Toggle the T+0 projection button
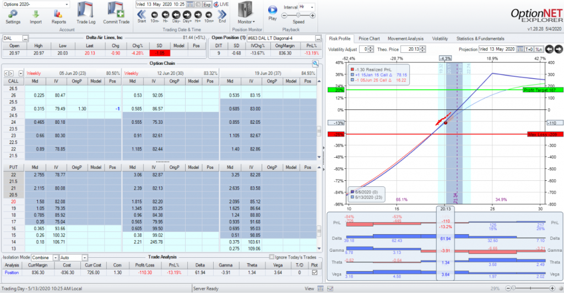 click(529, 49)
